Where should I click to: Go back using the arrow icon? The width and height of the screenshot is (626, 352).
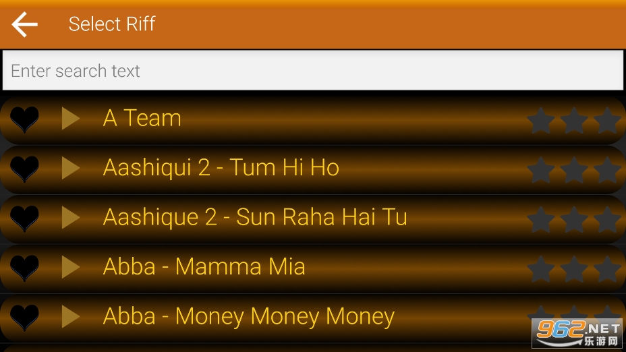25,25
